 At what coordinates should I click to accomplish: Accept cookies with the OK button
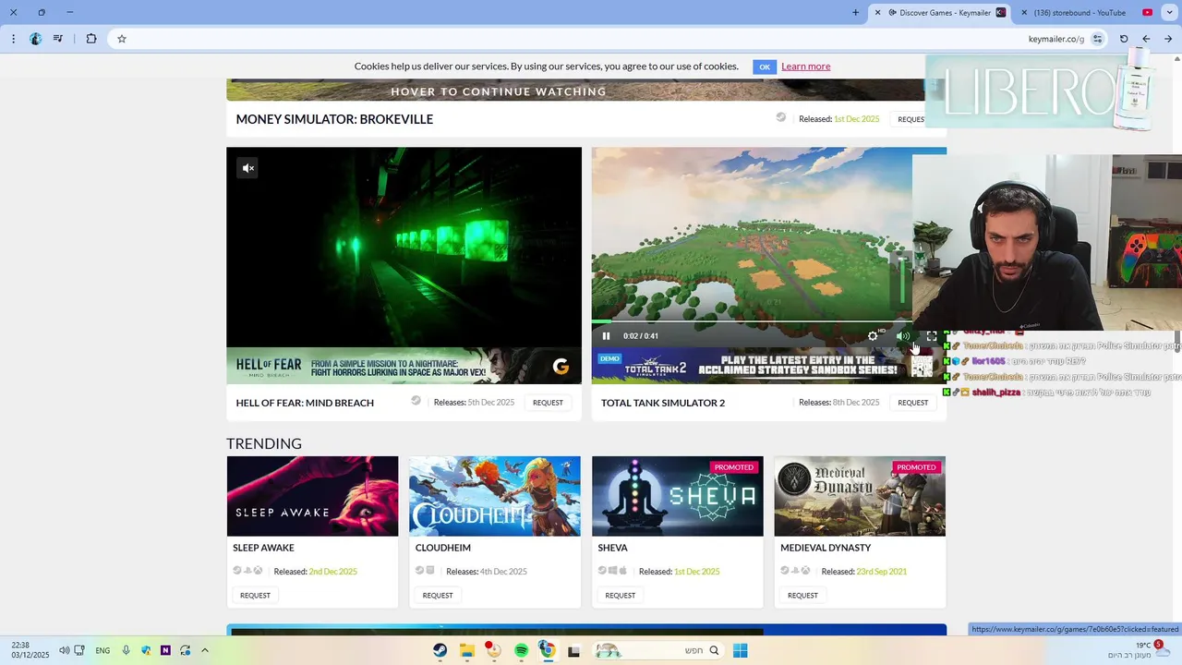[764, 66]
